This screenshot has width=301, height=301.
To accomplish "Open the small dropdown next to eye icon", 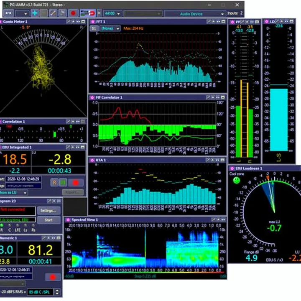I will [x=22, y=13].
